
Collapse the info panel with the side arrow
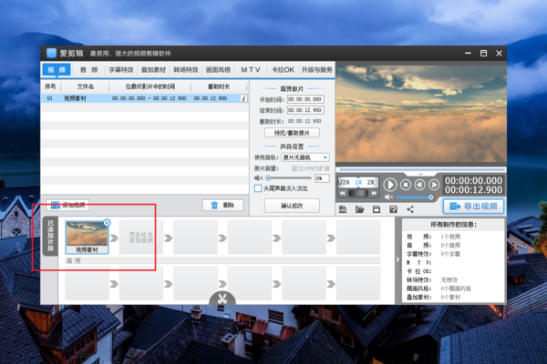tap(397, 259)
